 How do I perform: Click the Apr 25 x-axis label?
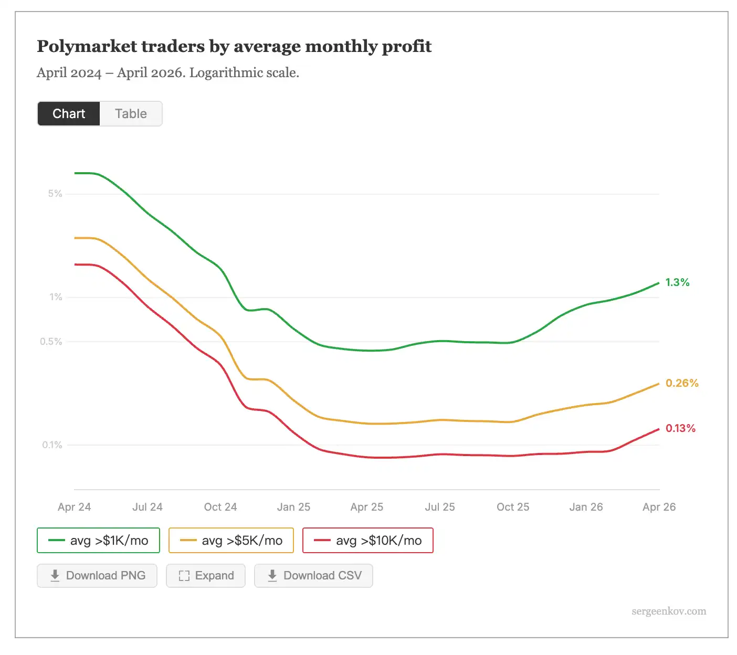(366, 507)
